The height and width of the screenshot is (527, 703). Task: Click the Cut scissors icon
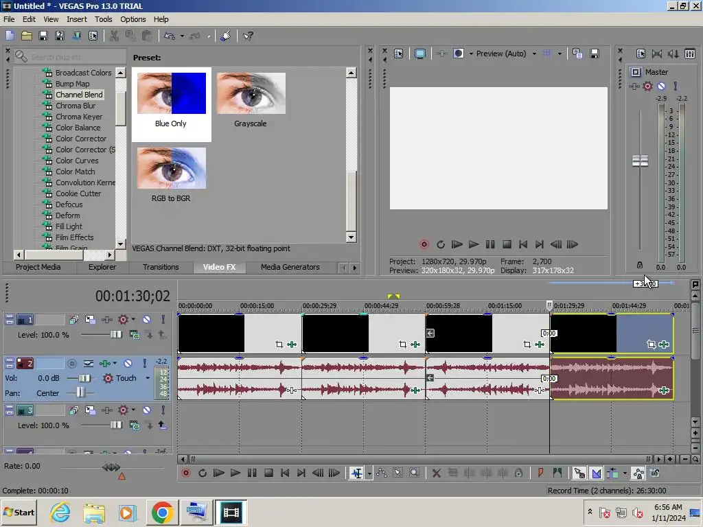pyautogui.click(x=114, y=36)
